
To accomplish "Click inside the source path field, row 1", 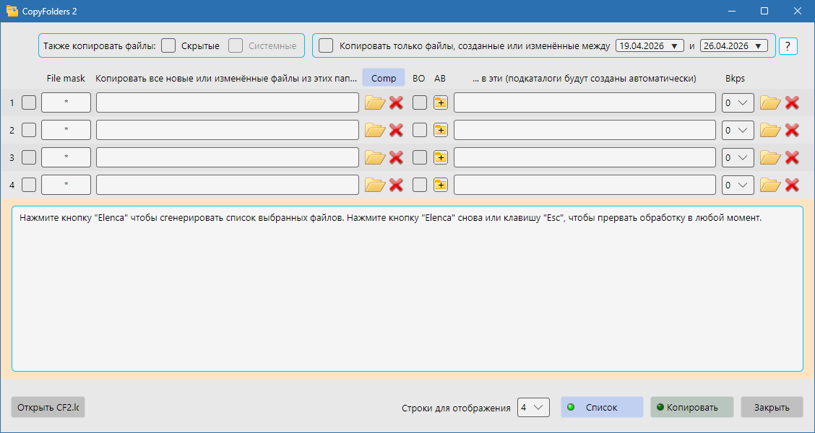I will coord(227,102).
